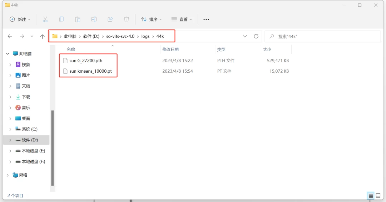Click the file icon of sun G_27200.pth

pos(65,60)
